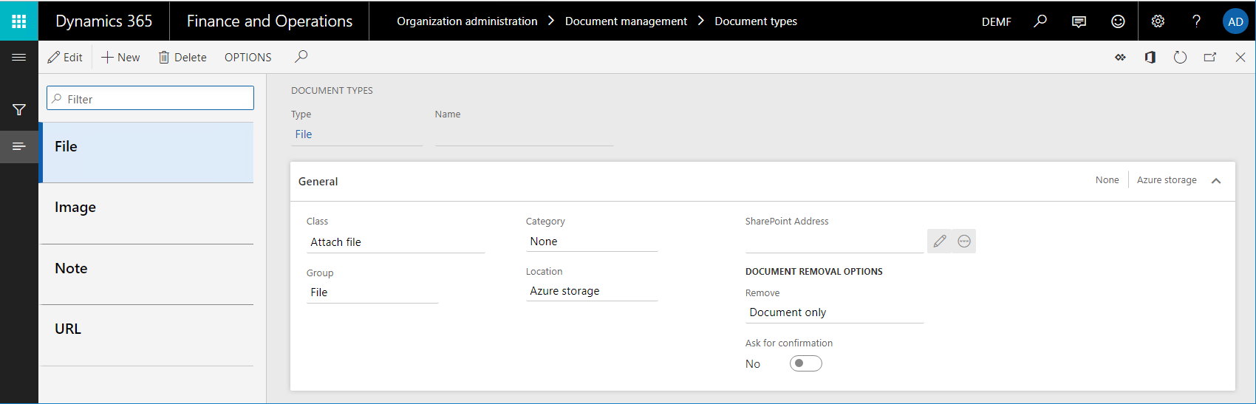This screenshot has height=404, width=1256.
Task: Open the Location dropdown Azure storage
Action: [x=592, y=291]
